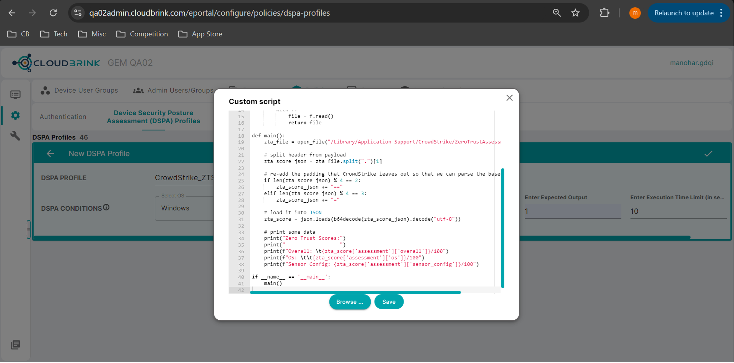Click the Enter Expected Output field
This screenshot has width=734, height=363.
coord(573,211)
